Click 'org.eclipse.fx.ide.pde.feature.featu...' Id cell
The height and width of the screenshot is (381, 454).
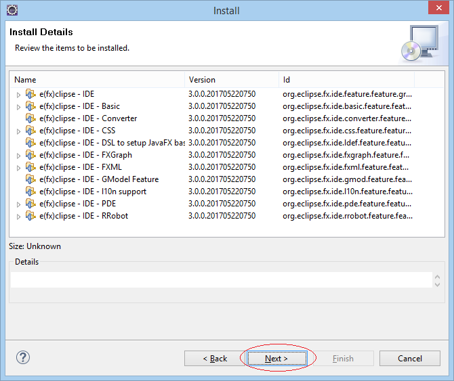coord(347,204)
